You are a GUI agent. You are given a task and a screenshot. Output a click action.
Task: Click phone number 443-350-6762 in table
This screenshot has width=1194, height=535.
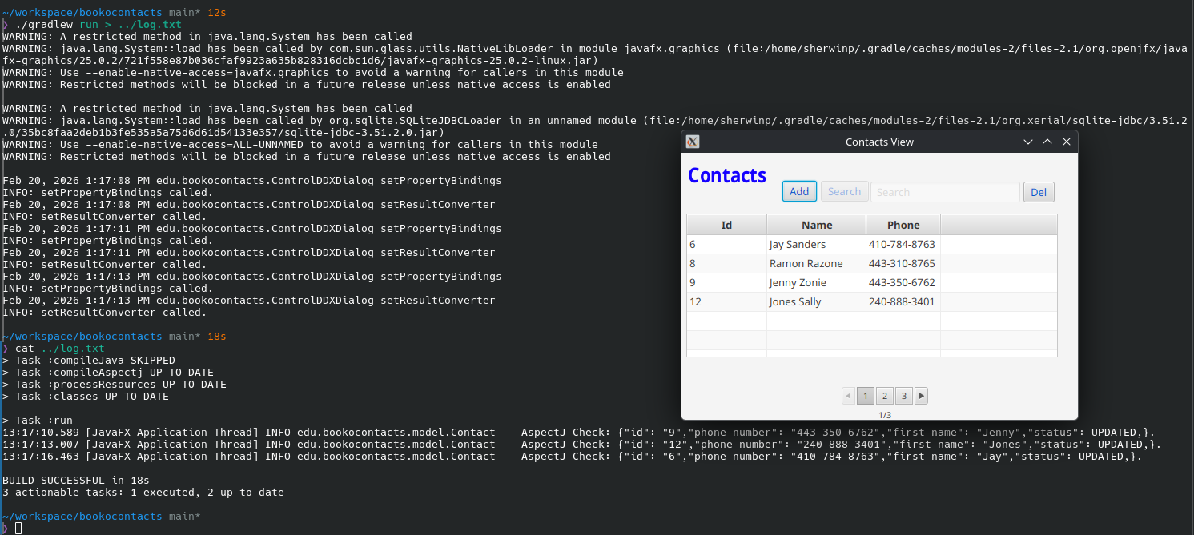click(902, 282)
